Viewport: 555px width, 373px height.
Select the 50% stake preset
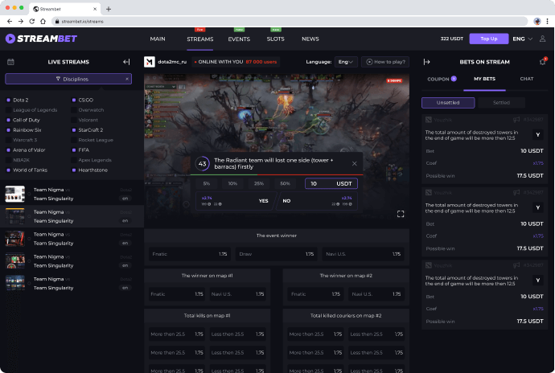[285, 183]
